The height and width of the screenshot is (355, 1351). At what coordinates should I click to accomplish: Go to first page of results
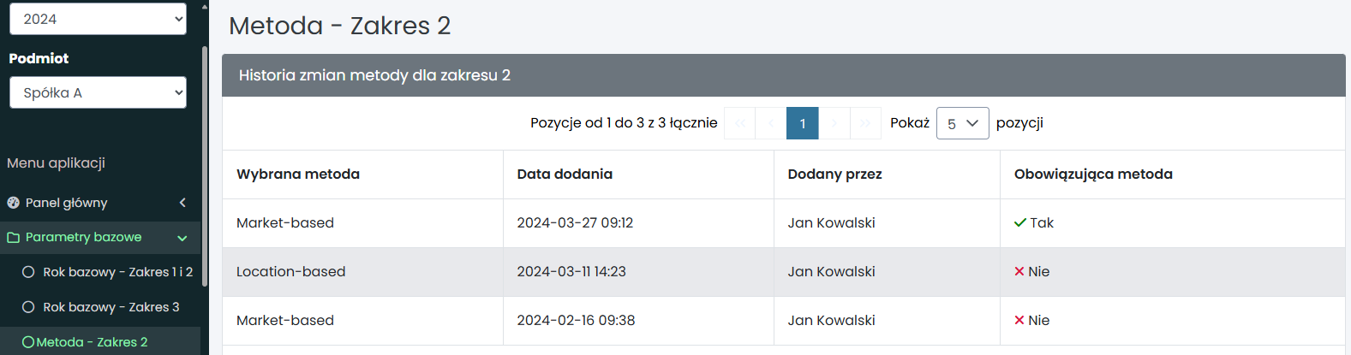pos(740,123)
